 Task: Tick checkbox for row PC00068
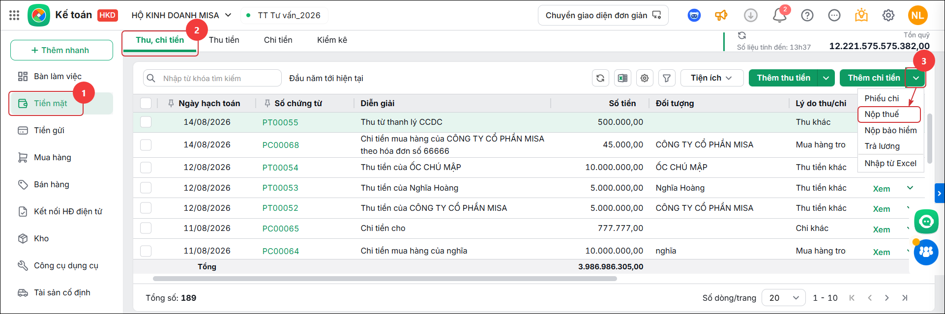(x=146, y=144)
